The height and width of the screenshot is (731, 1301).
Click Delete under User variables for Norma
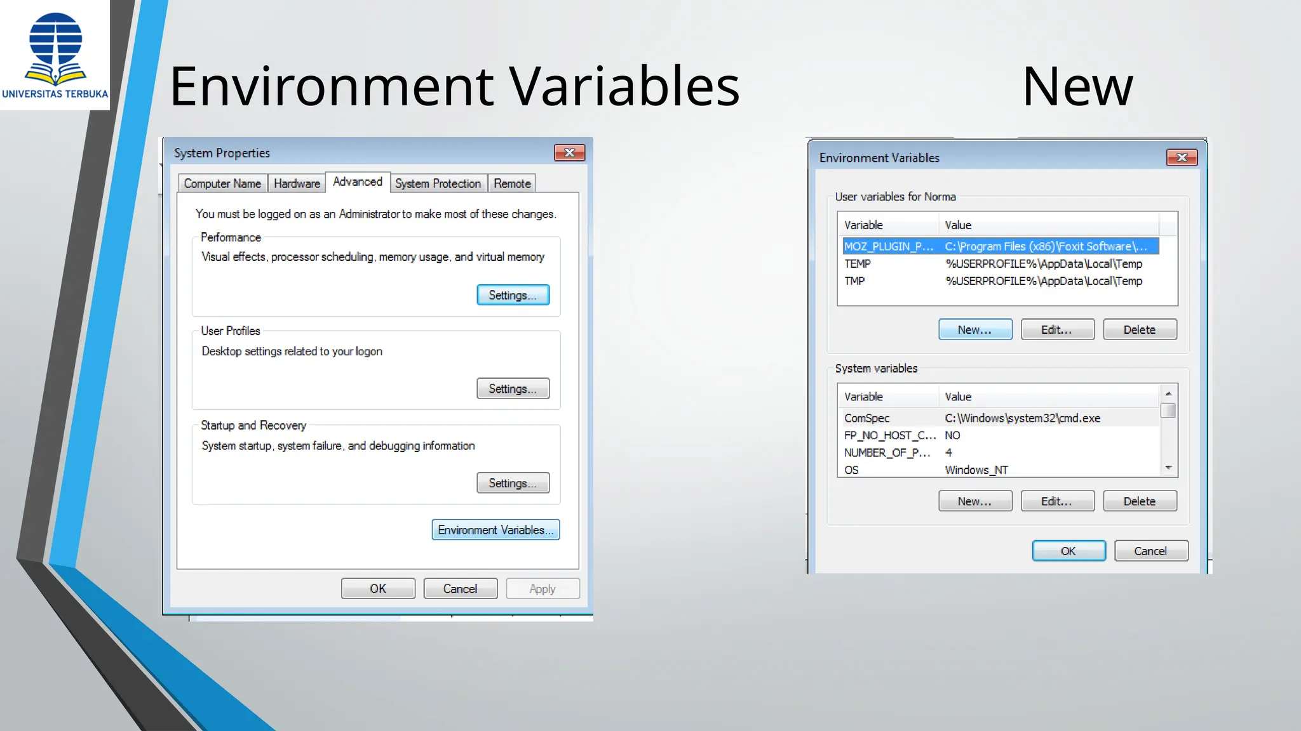click(1140, 330)
